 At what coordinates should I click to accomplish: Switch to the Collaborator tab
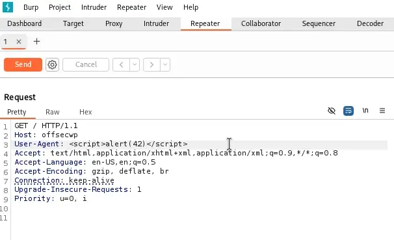click(261, 23)
